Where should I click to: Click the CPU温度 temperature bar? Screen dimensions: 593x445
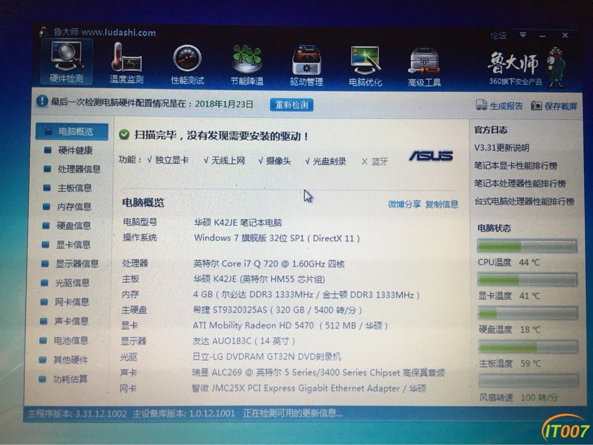tap(527, 246)
